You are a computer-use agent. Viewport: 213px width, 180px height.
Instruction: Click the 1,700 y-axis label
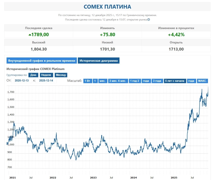tap(11, 92)
